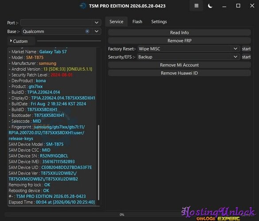Click the log panel vertical scrollbar
The height and width of the screenshot is (221, 259).
pyautogui.click(x=99, y=163)
